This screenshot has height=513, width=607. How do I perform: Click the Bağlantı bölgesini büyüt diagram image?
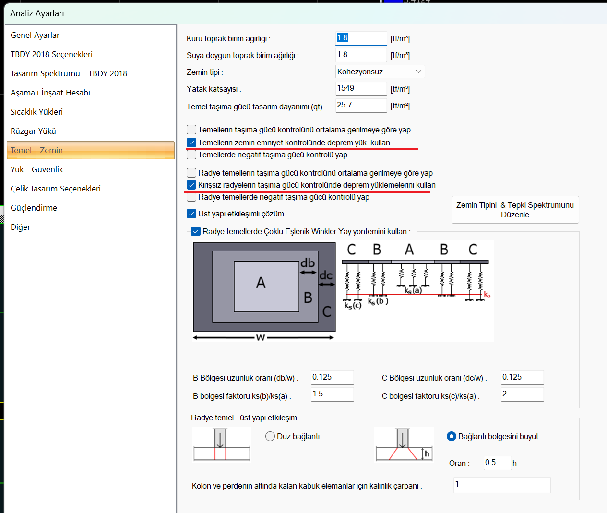tap(404, 444)
